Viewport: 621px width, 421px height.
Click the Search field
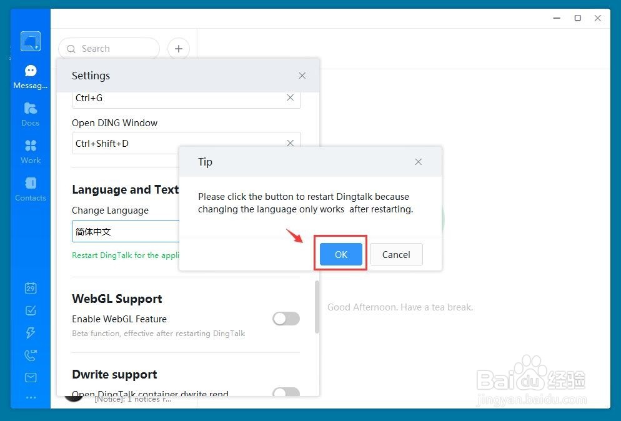click(x=109, y=49)
